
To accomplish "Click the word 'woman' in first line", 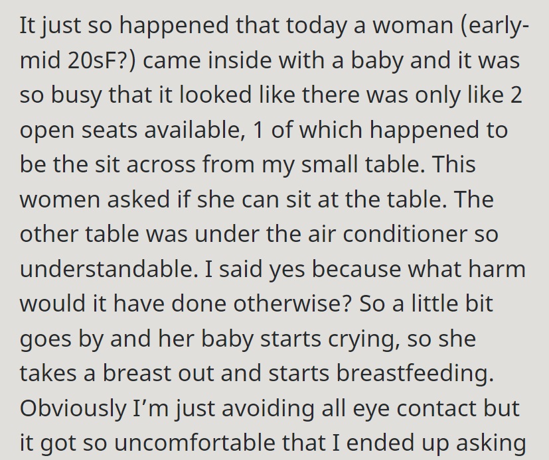I will point(413,27).
